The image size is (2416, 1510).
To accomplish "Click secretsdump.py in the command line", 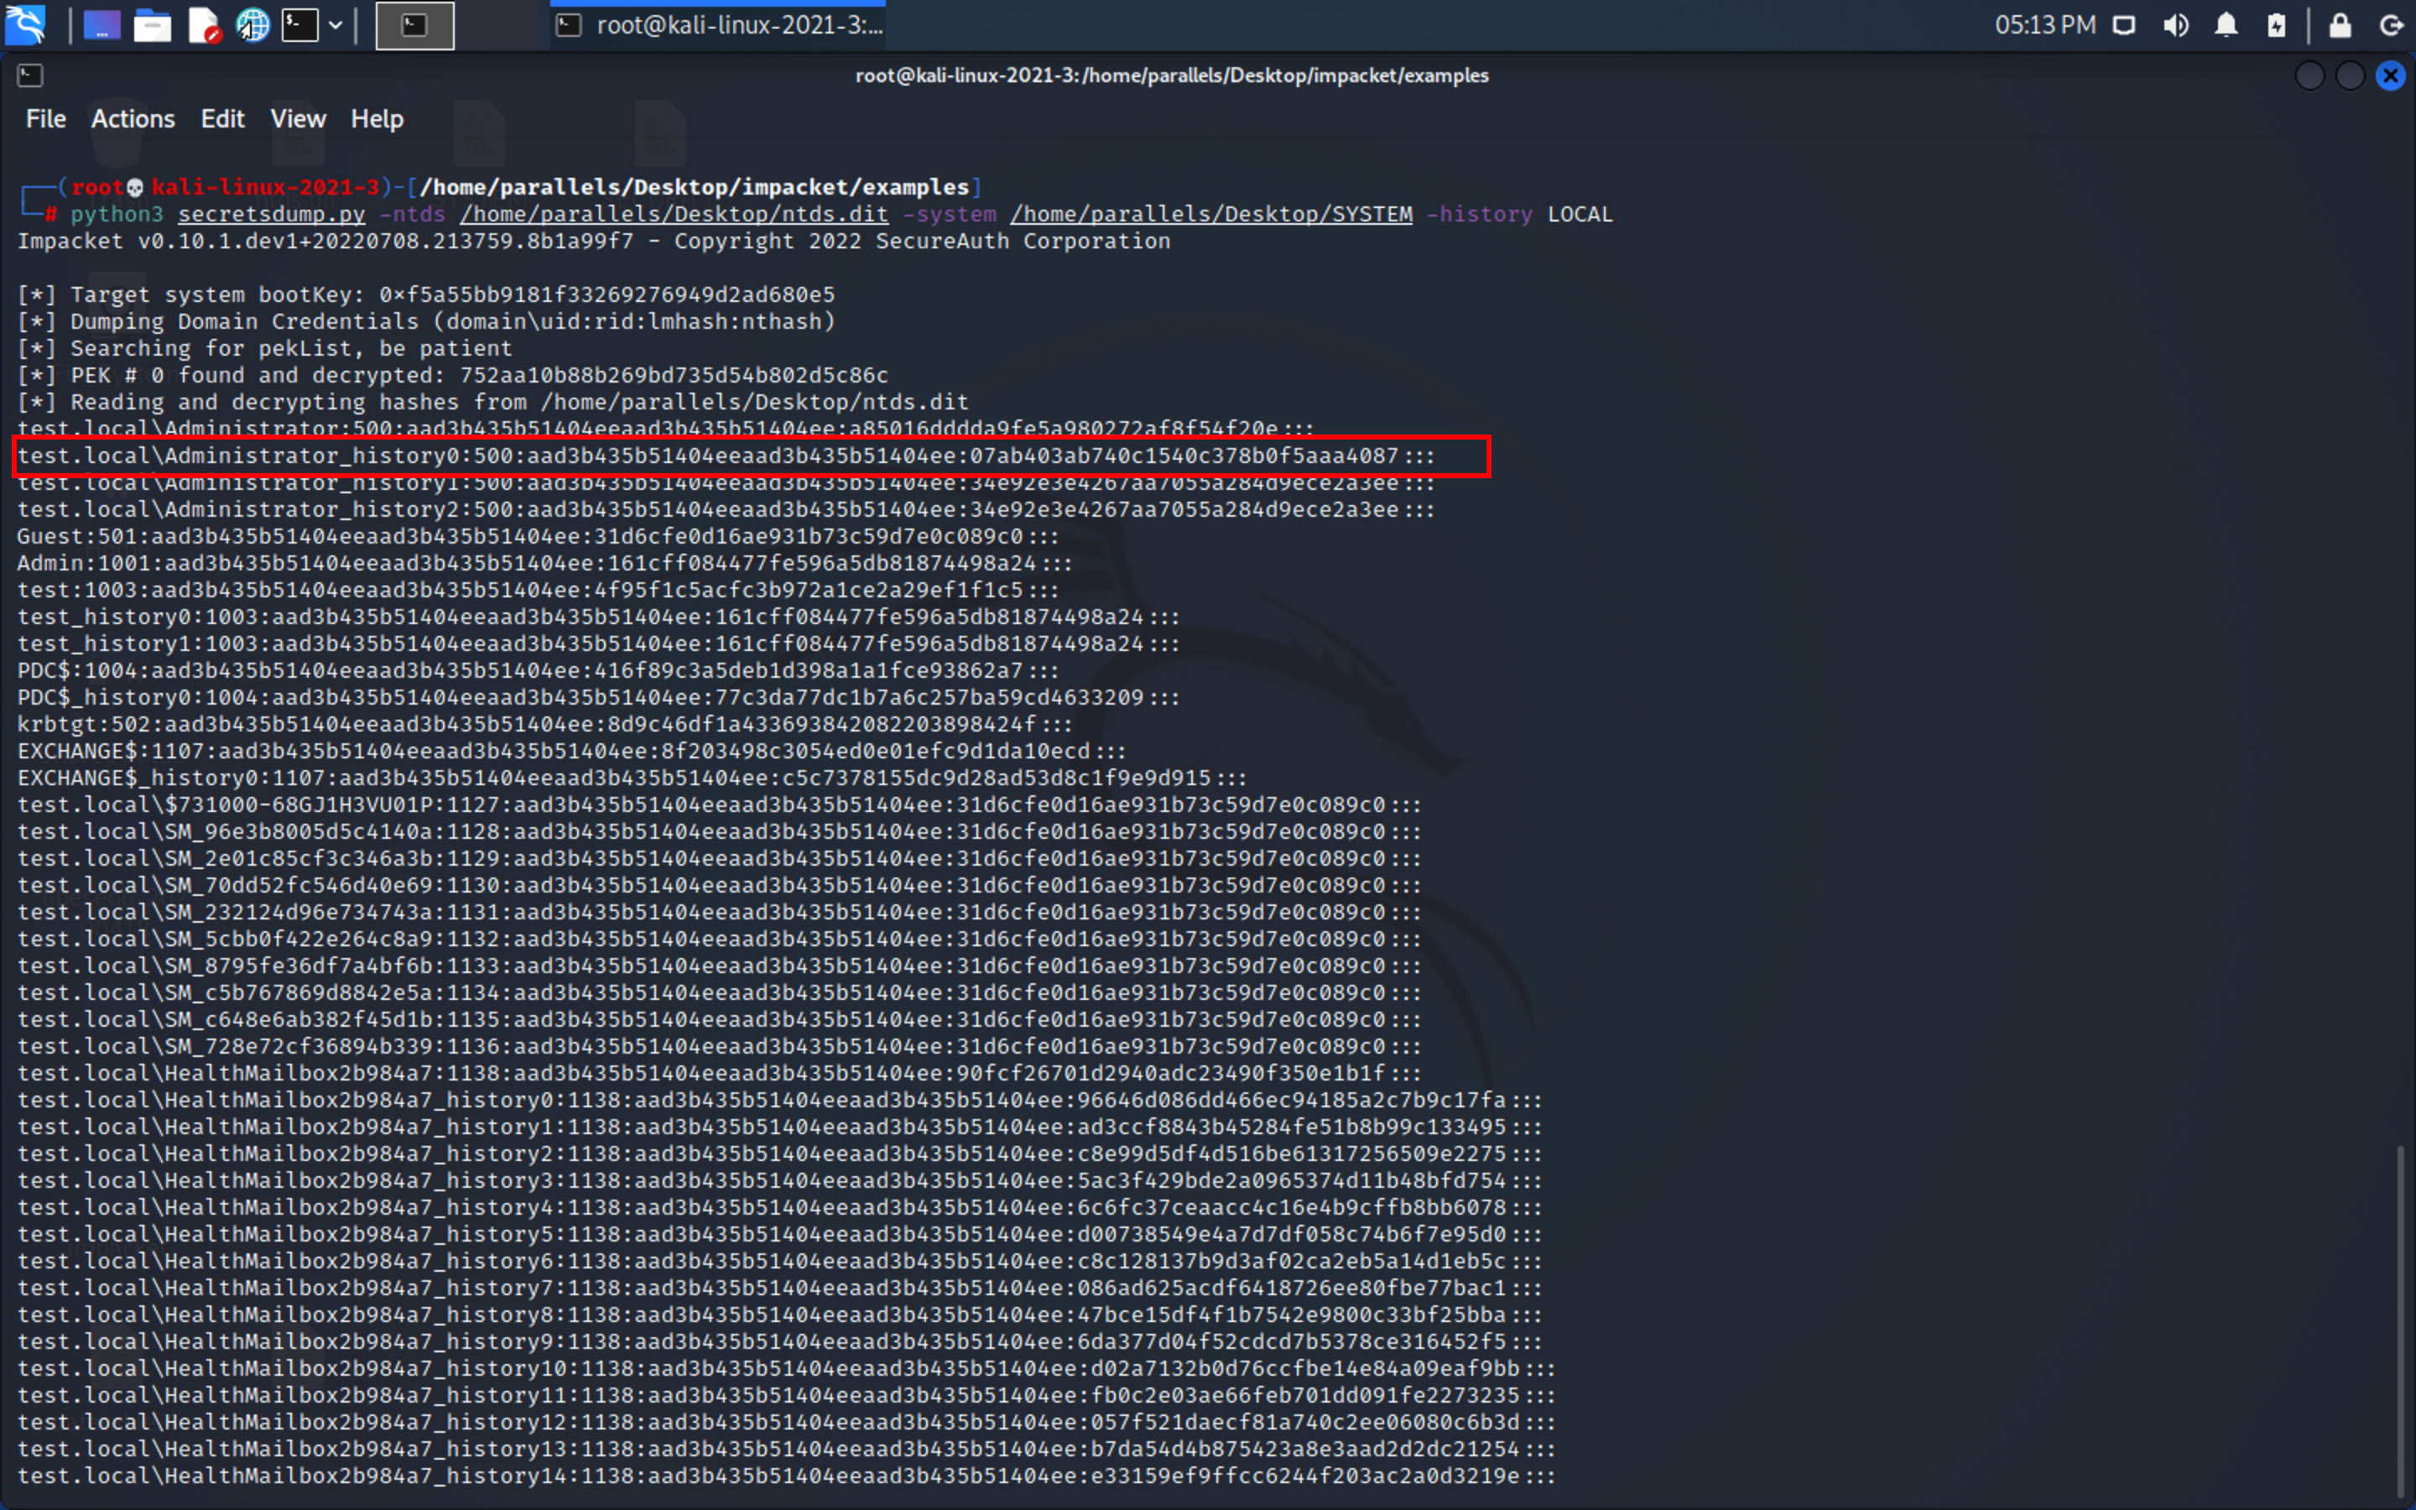I will pyautogui.click(x=272, y=214).
